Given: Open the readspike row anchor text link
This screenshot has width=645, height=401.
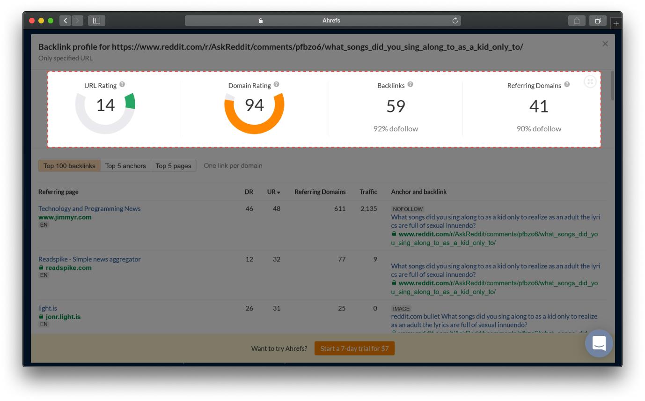Looking at the screenshot, I should point(496,270).
